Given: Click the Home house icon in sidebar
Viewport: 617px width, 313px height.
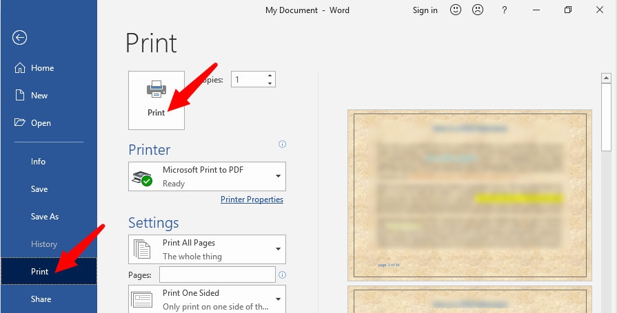Looking at the screenshot, I should pyautogui.click(x=20, y=68).
